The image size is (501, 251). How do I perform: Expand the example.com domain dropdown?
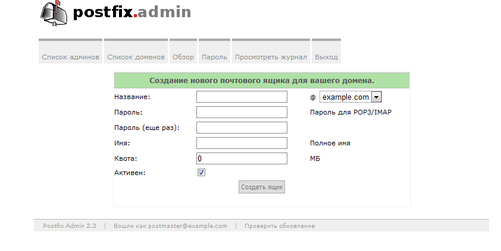click(350, 97)
